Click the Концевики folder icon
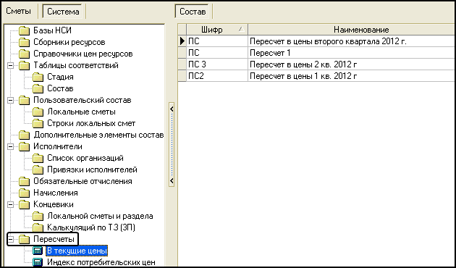 (25, 204)
